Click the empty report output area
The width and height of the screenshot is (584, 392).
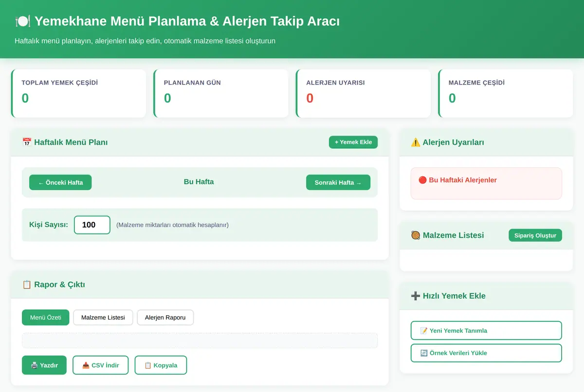[200, 340]
